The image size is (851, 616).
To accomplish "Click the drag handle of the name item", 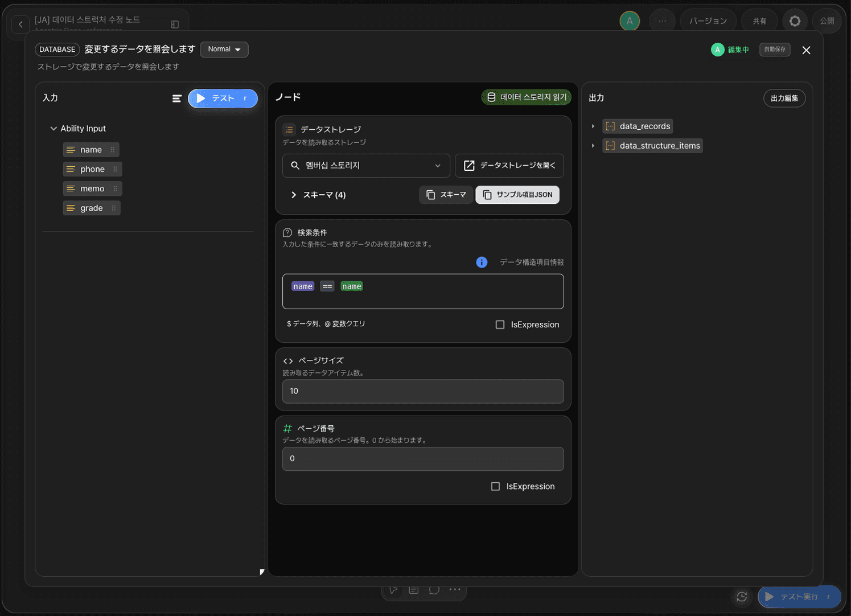I will (113, 150).
